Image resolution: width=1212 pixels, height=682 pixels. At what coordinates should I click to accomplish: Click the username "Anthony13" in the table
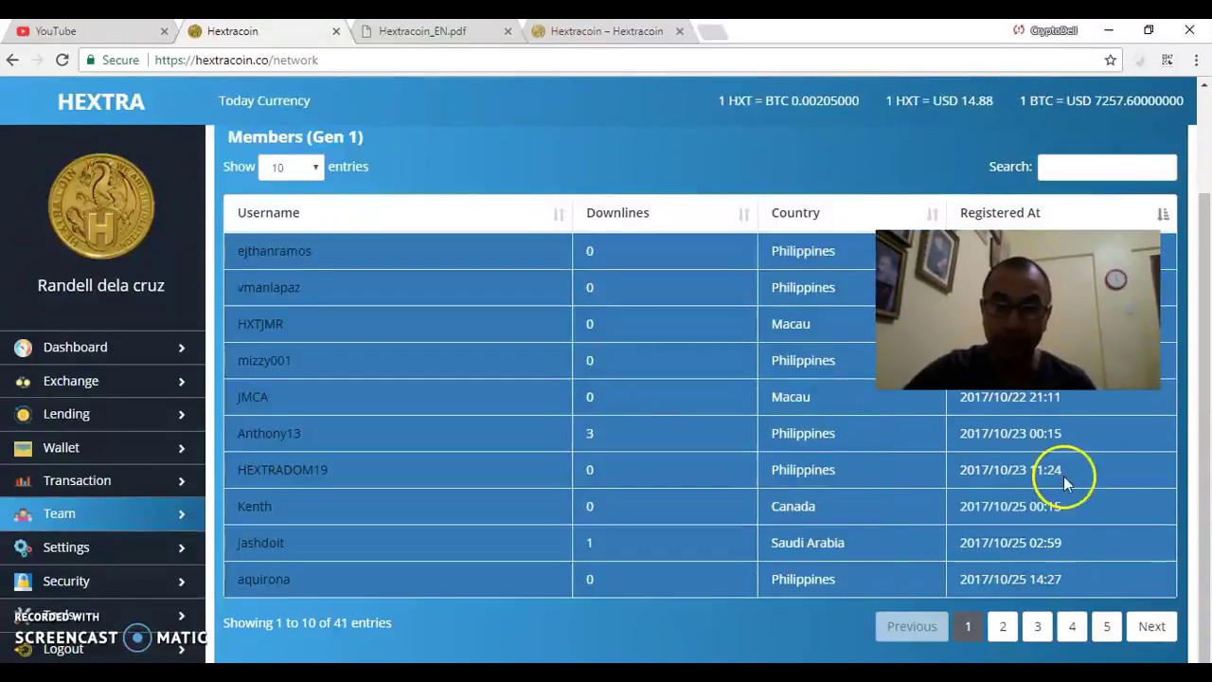[269, 433]
